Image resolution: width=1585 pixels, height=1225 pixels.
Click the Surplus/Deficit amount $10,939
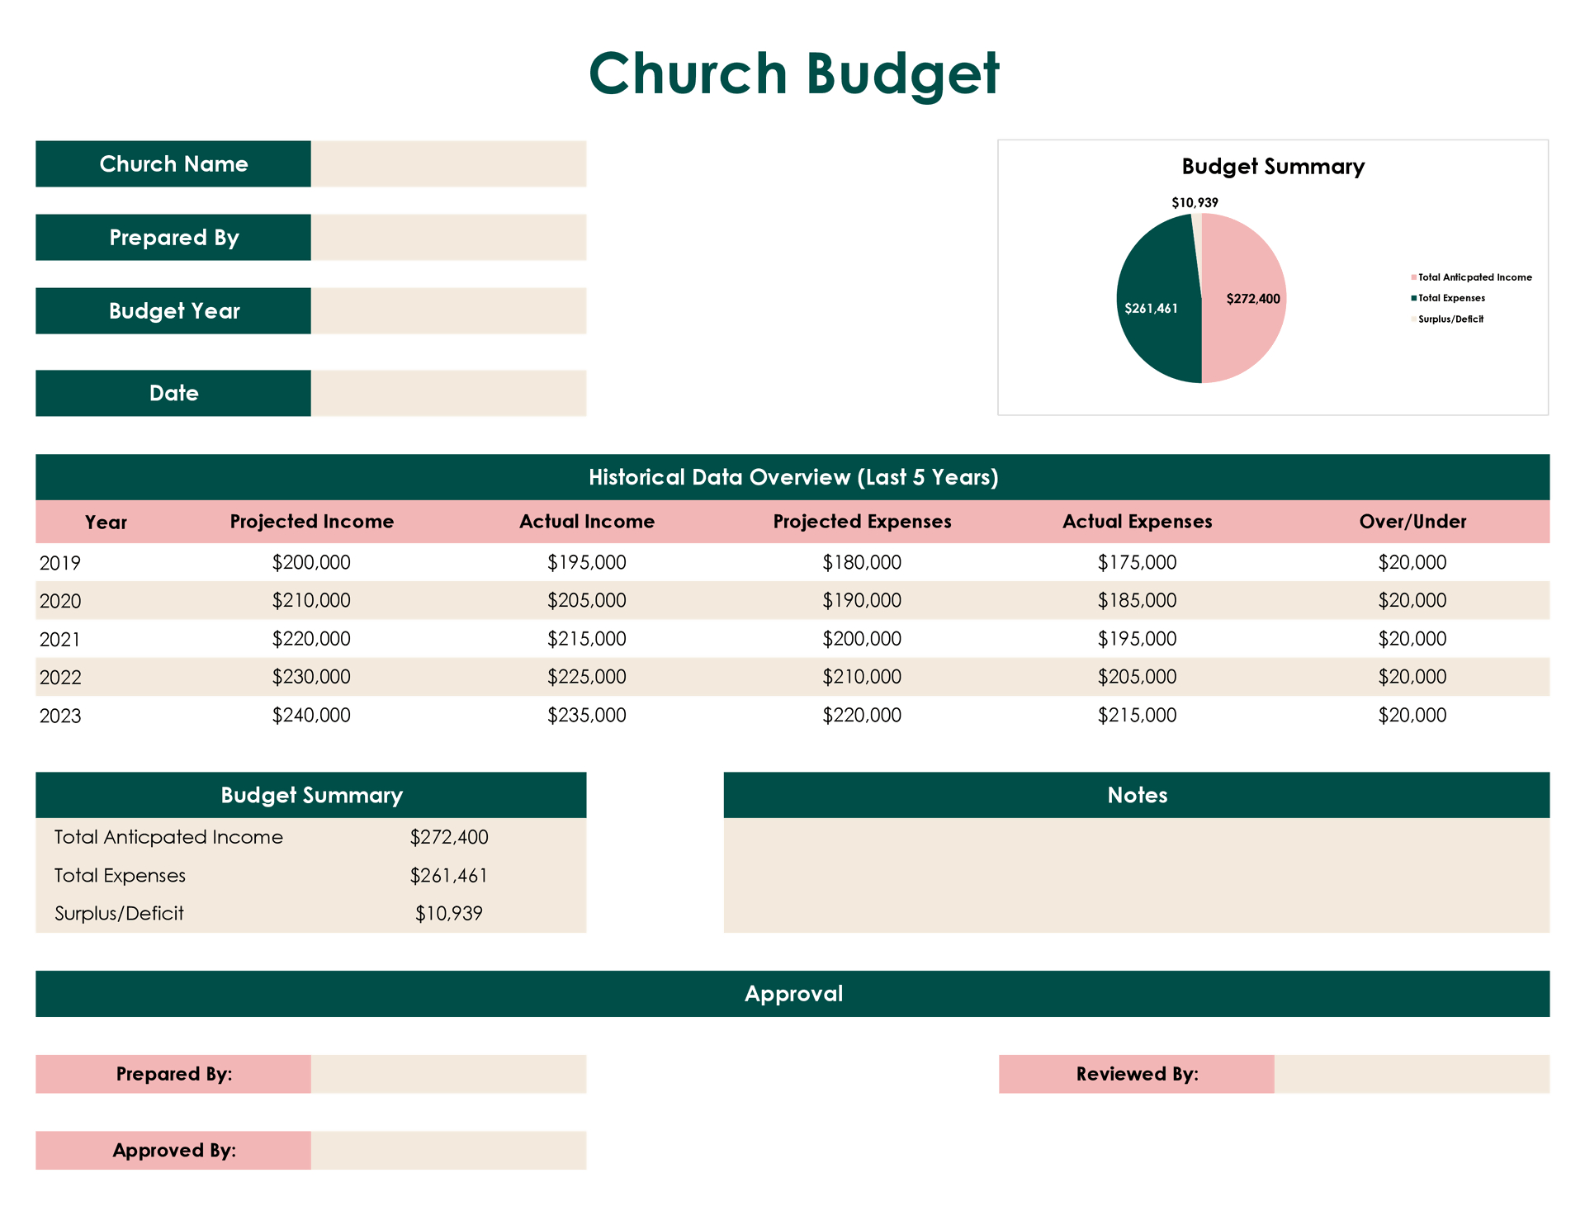point(448,913)
